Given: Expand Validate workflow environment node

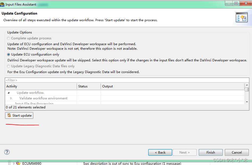Looking at the screenshot, I should coord(11,98).
